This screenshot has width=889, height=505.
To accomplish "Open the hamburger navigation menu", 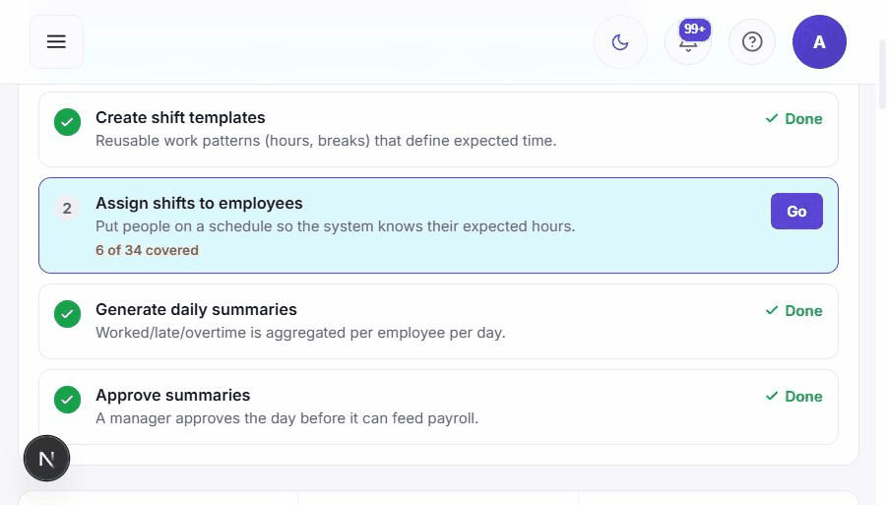I will (x=56, y=42).
